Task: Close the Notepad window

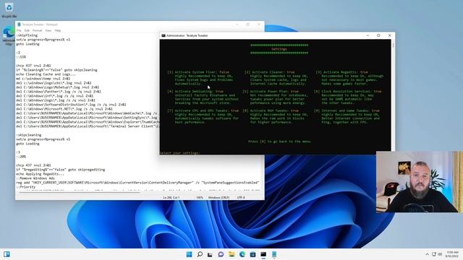Action: (259, 25)
